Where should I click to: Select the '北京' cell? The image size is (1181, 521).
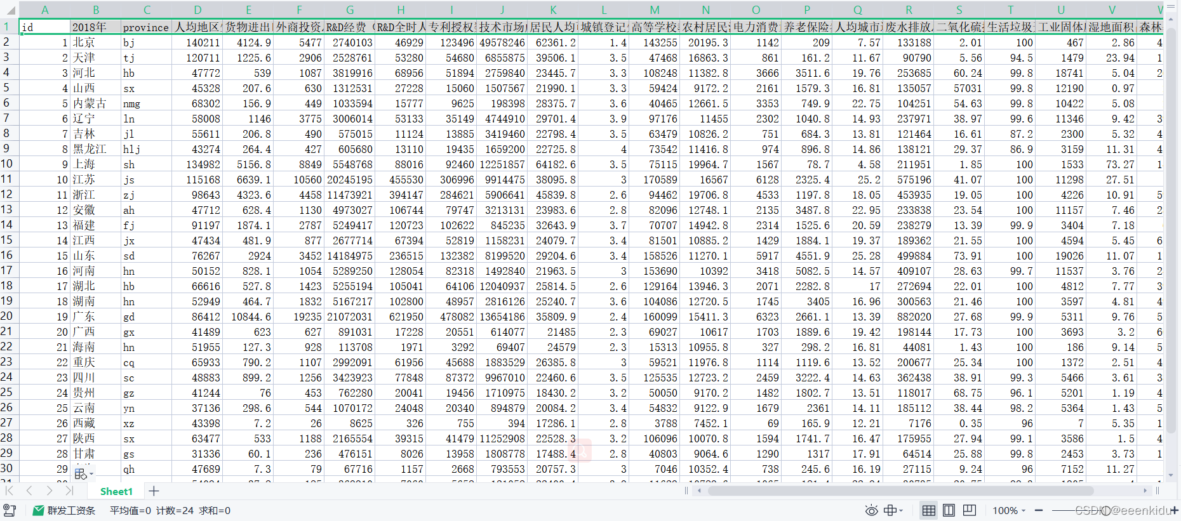(x=95, y=42)
